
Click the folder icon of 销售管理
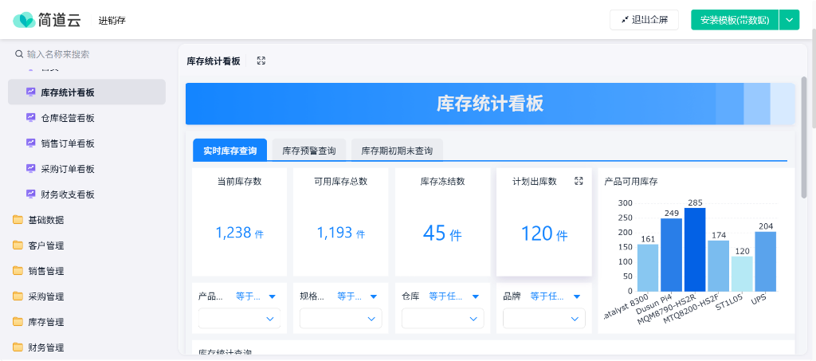pos(18,270)
